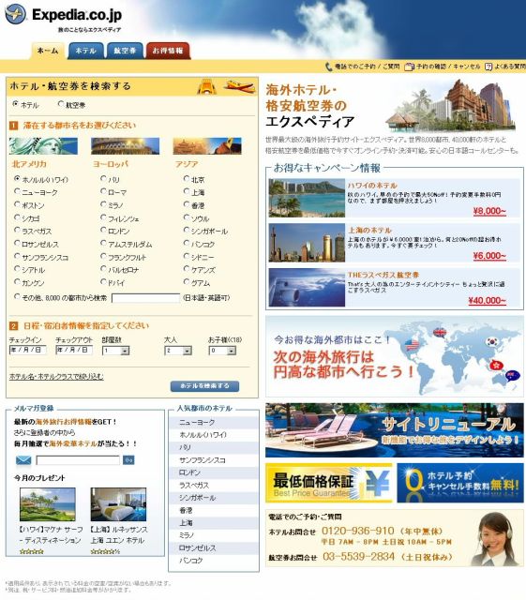Click the 電話でのご予約/ご質問 top link
The image size is (526, 600).
click(368, 67)
